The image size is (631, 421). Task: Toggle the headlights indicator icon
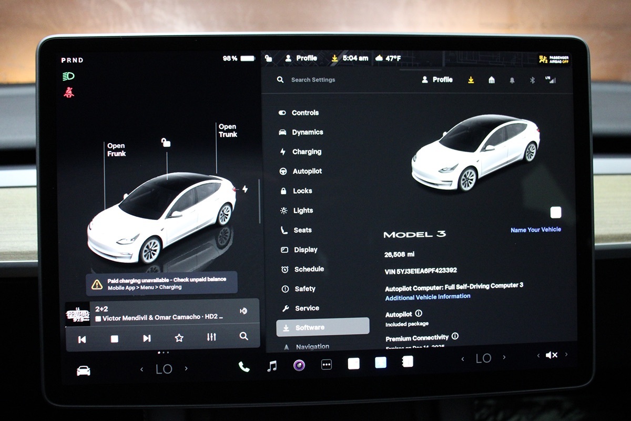(68, 76)
